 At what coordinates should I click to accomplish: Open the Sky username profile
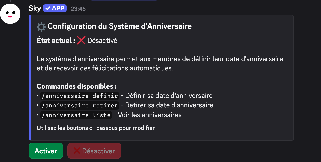pyautogui.click(x=35, y=8)
